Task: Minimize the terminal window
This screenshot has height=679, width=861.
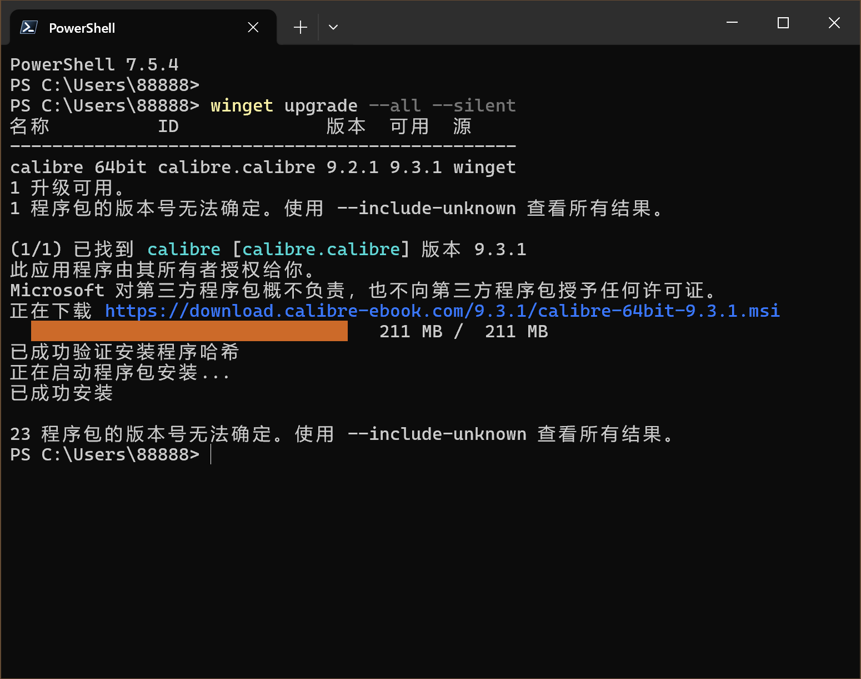Action: click(732, 23)
